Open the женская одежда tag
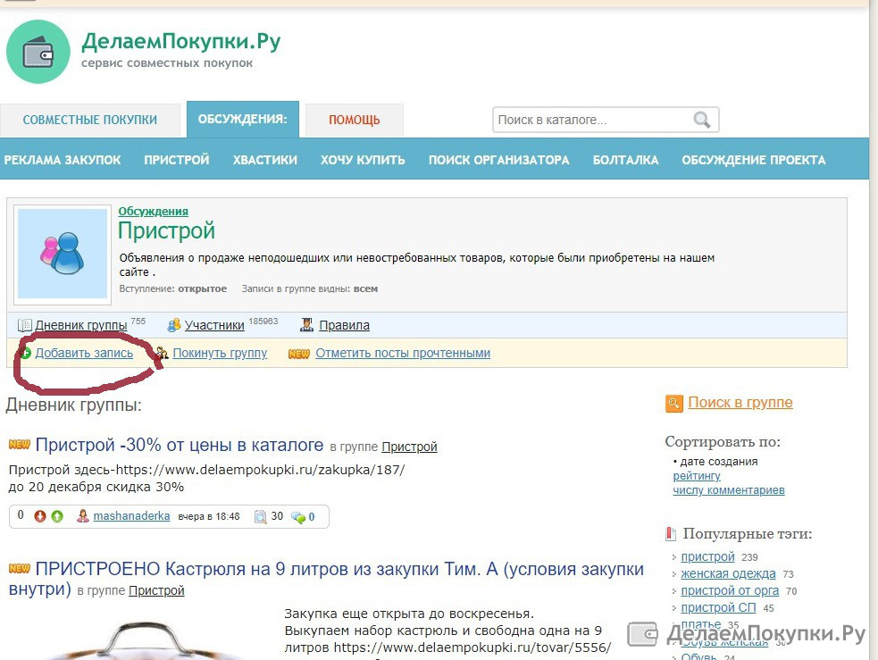 pos(729,573)
